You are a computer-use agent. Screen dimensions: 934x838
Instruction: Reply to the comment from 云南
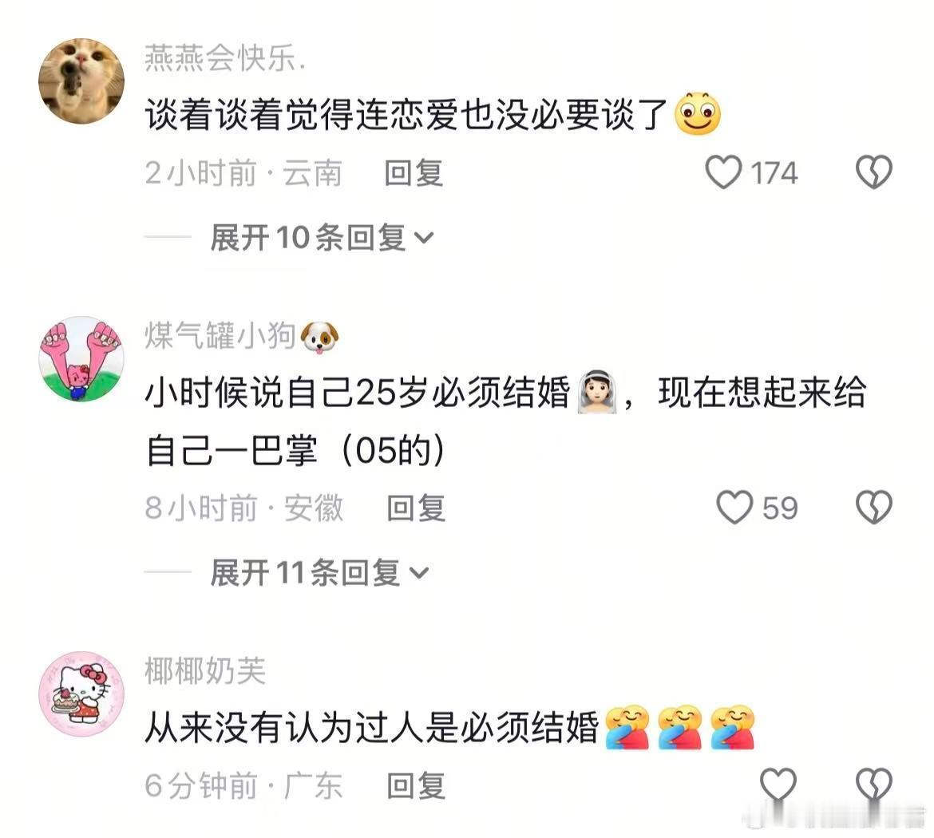click(414, 173)
